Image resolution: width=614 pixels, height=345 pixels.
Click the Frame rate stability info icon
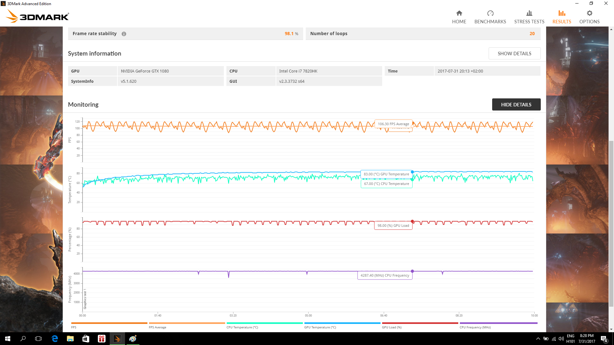click(124, 34)
